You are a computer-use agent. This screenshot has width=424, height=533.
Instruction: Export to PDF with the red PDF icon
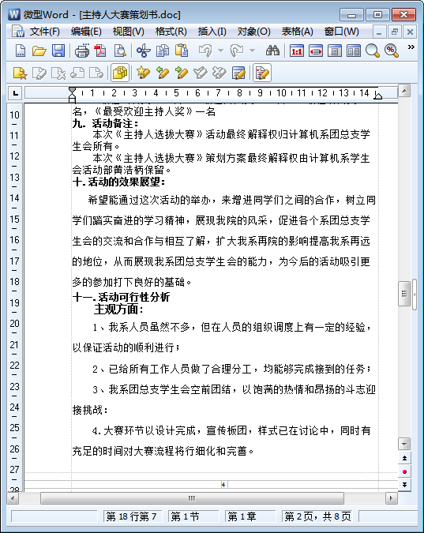tap(100, 51)
